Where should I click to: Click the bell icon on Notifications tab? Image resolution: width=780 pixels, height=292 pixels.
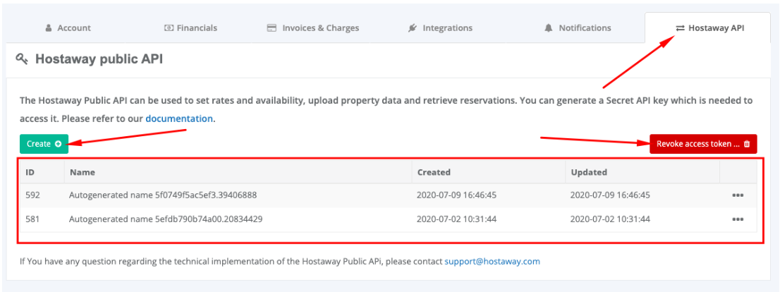pos(548,28)
